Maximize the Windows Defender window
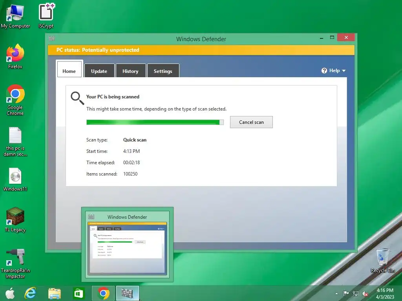This screenshot has width=402, height=301. pyautogui.click(x=332, y=37)
